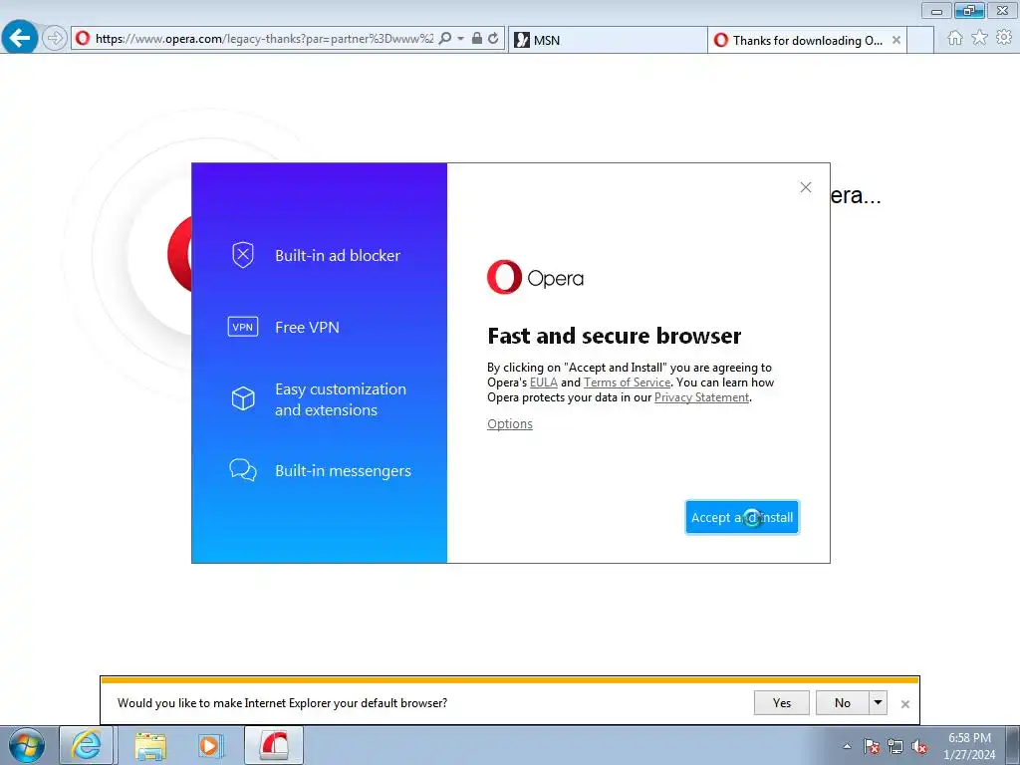Open Windows Media Player from taskbar
This screenshot has height=765, width=1020.
click(x=210, y=745)
